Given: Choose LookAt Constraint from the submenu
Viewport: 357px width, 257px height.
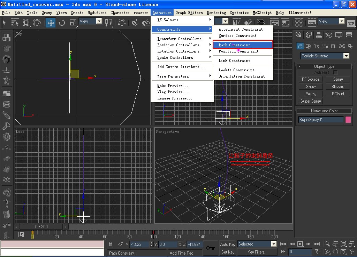Looking at the screenshot, I should click(243, 70).
